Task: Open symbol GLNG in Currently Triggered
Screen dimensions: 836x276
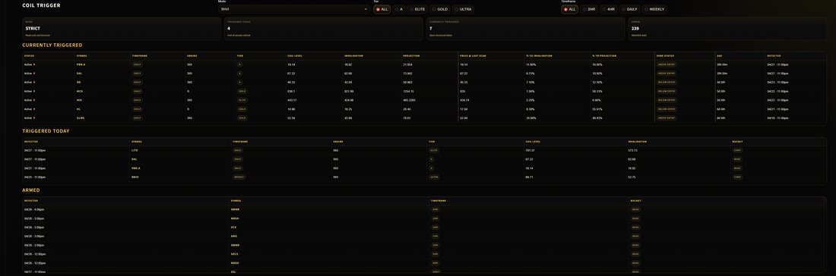Action: pos(80,118)
